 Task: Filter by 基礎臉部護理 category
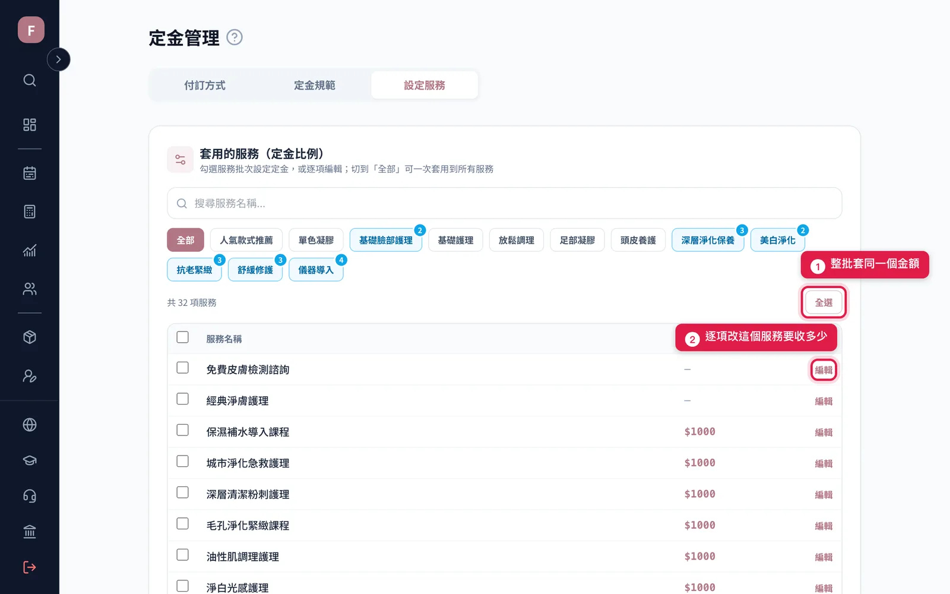(x=386, y=240)
